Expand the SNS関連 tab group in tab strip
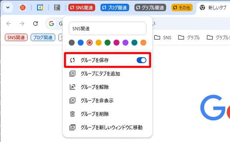Screen dimensions: 230x142 82,7
